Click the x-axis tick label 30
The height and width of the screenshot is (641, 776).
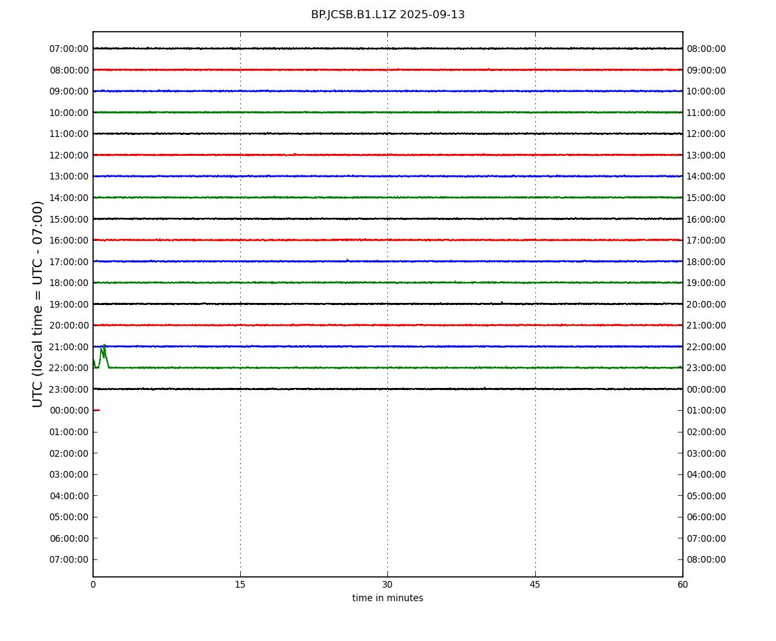click(387, 584)
